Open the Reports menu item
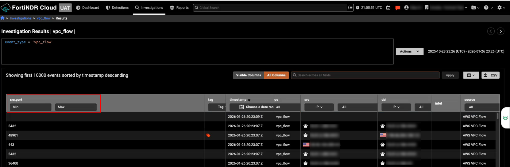This screenshot has width=510, height=167. point(179,8)
